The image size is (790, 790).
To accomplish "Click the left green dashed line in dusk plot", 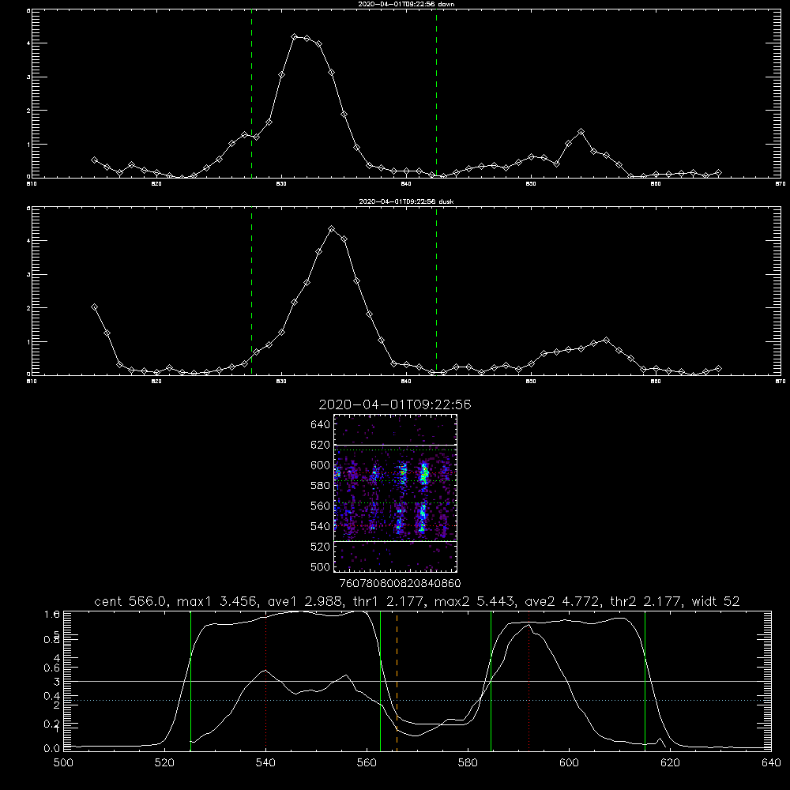I will point(251,291).
